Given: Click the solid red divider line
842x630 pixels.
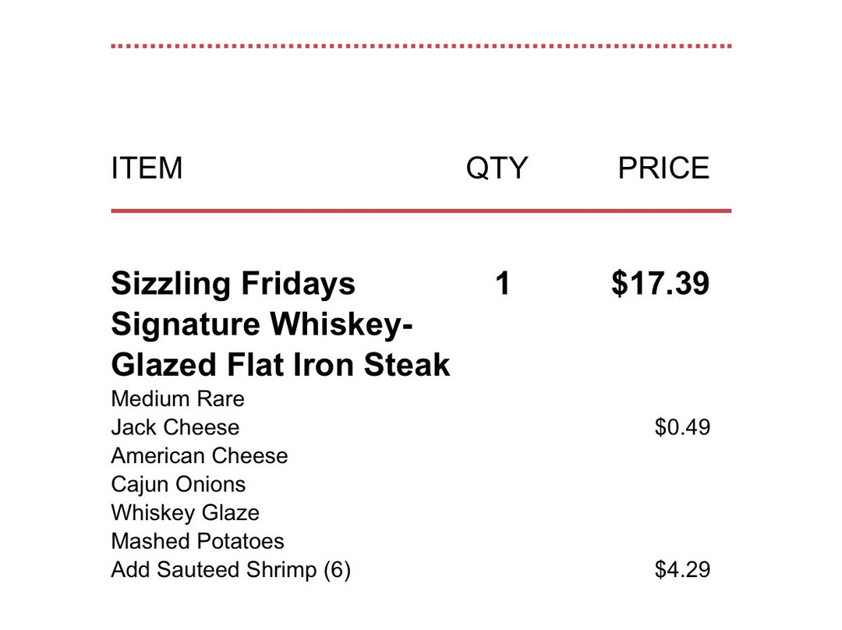Looking at the screenshot, I should click(421, 211).
